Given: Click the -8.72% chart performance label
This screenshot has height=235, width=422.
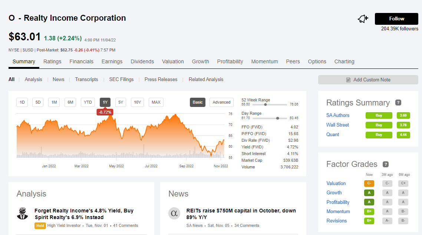Looking at the screenshot, I should 105,112.
